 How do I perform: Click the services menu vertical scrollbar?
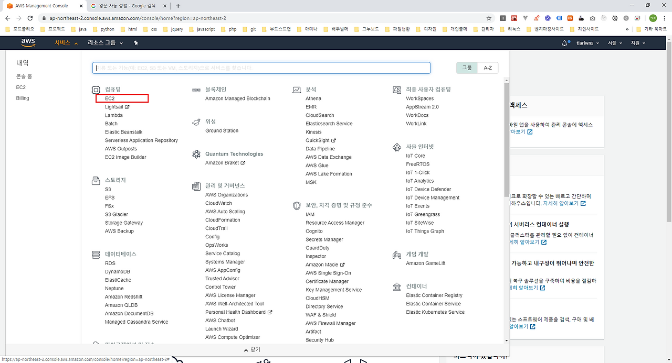coord(506,139)
